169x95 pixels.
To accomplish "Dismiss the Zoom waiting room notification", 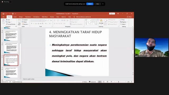I will point(103,4).
